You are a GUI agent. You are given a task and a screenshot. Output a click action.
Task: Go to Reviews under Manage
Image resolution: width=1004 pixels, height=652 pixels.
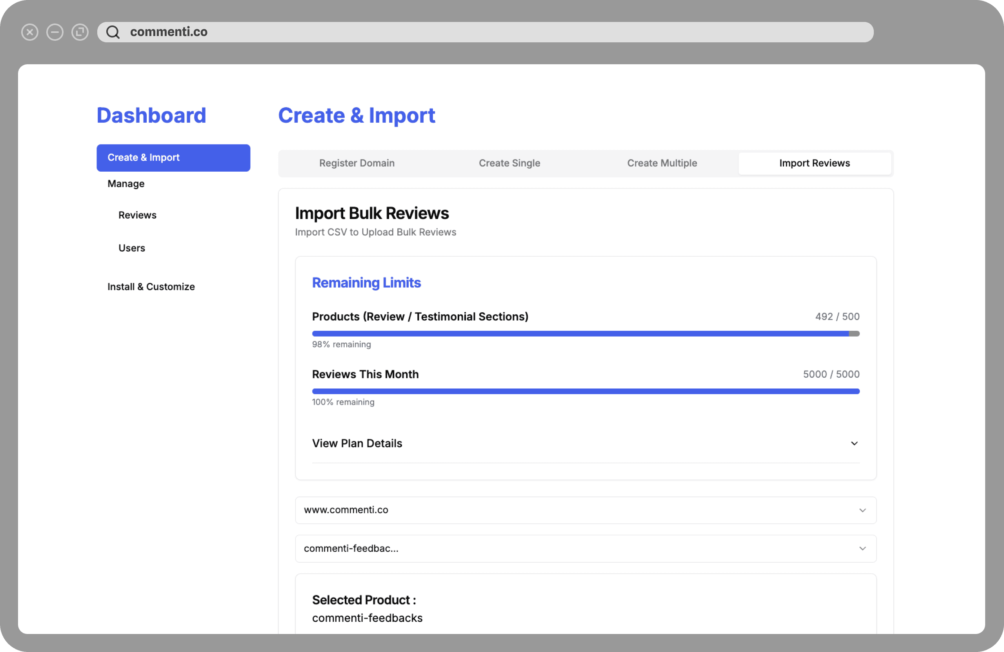click(x=137, y=215)
